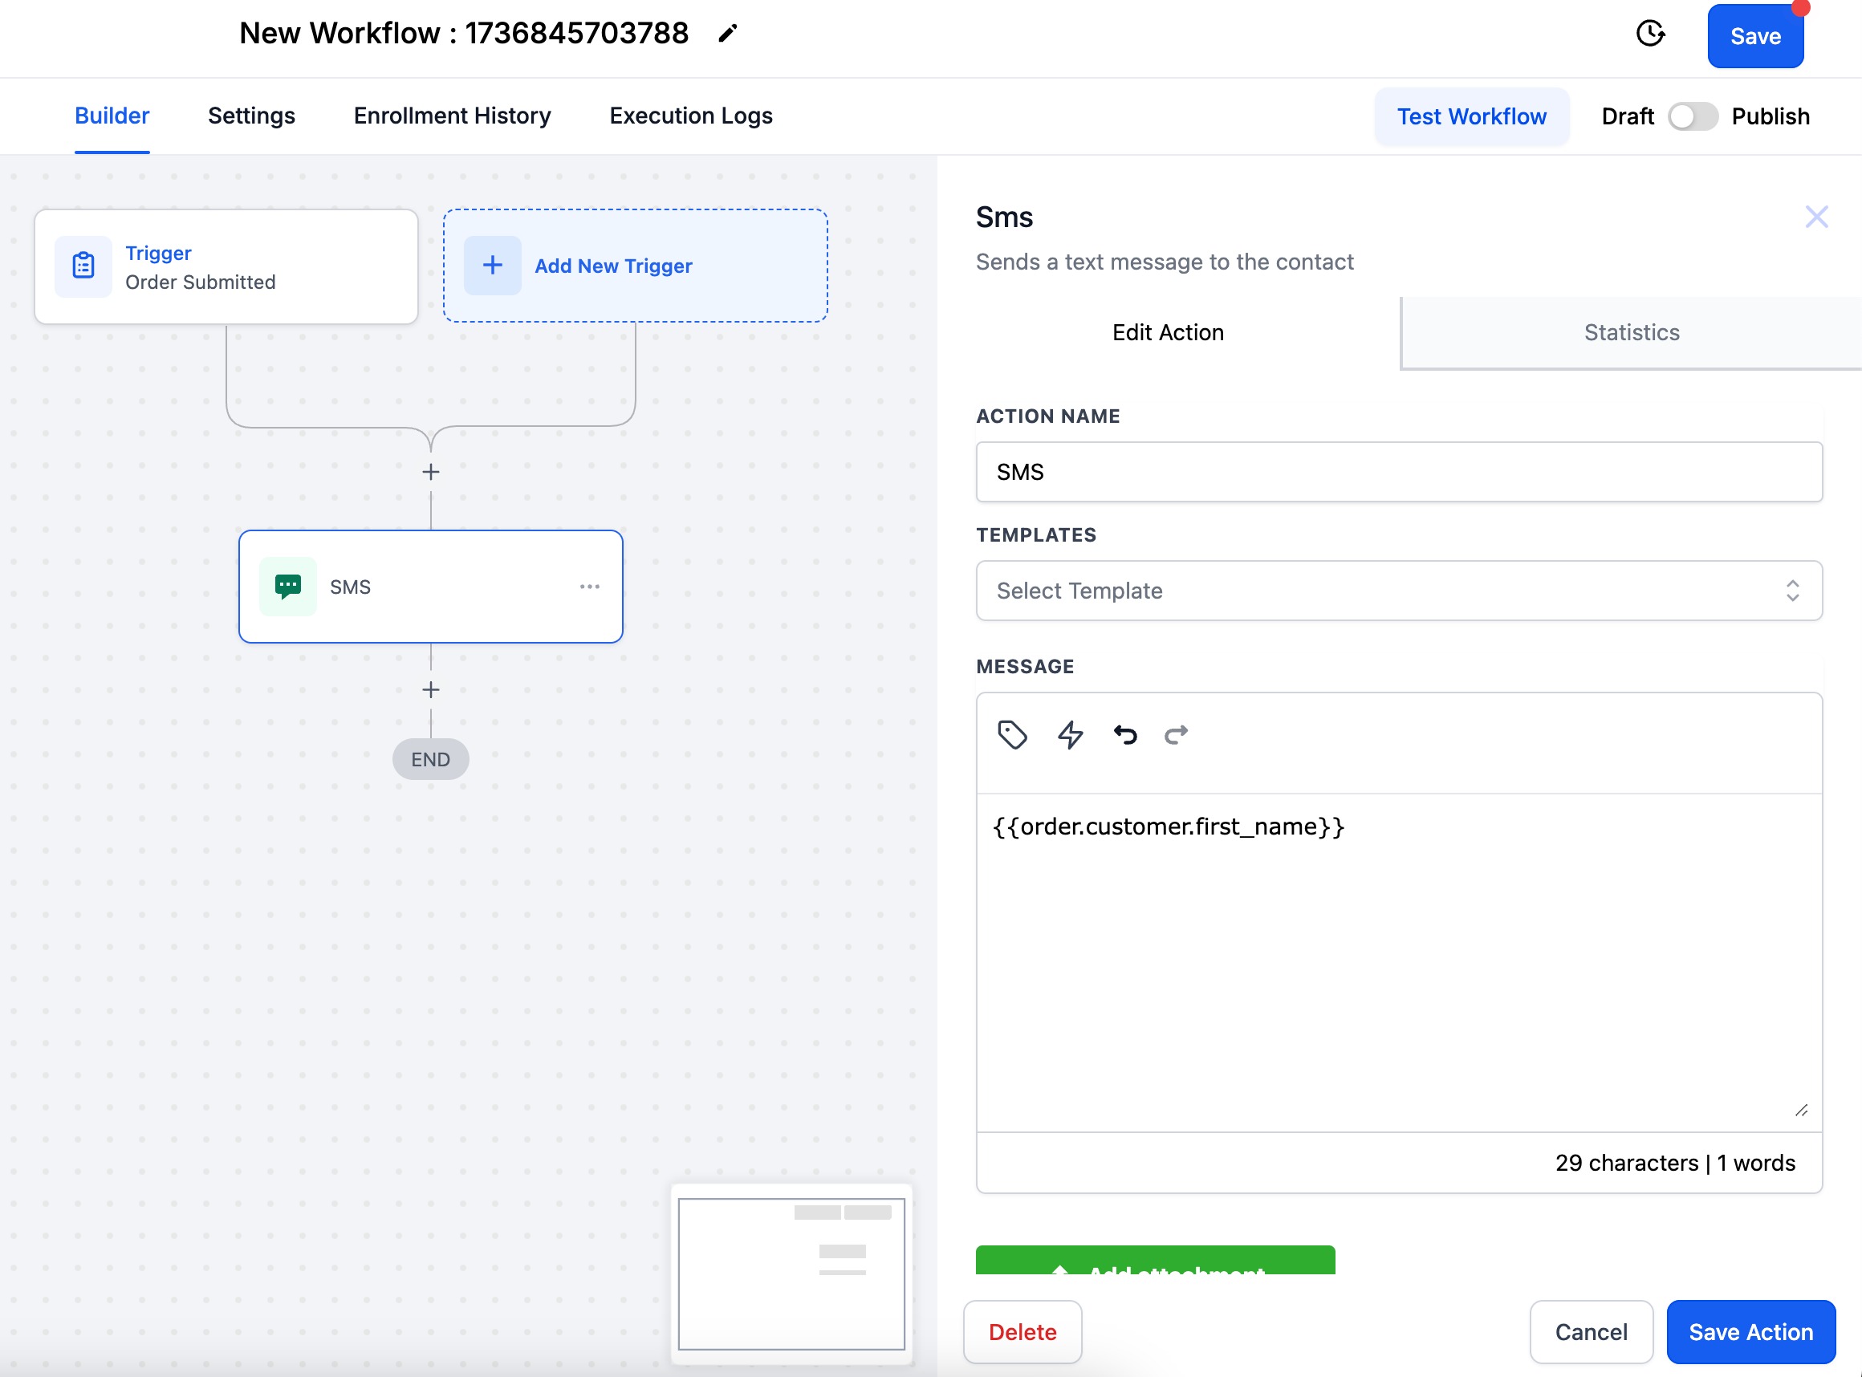Close the Sms side panel
Screen dimensions: 1862x1377
pyautogui.click(x=1816, y=217)
